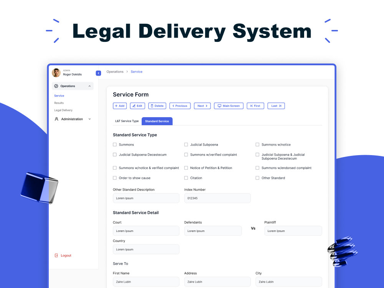Check the Order to show cause checkbox
This screenshot has width=384, height=288.
point(114,178)
